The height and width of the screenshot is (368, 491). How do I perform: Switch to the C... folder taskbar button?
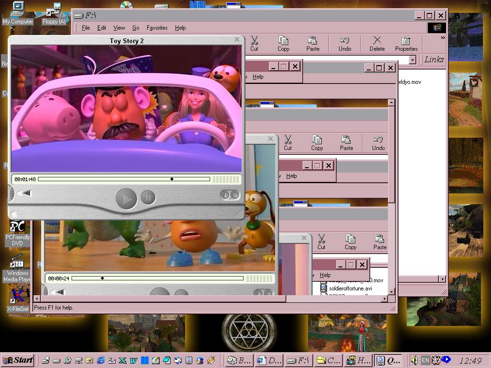click(328, 360)
